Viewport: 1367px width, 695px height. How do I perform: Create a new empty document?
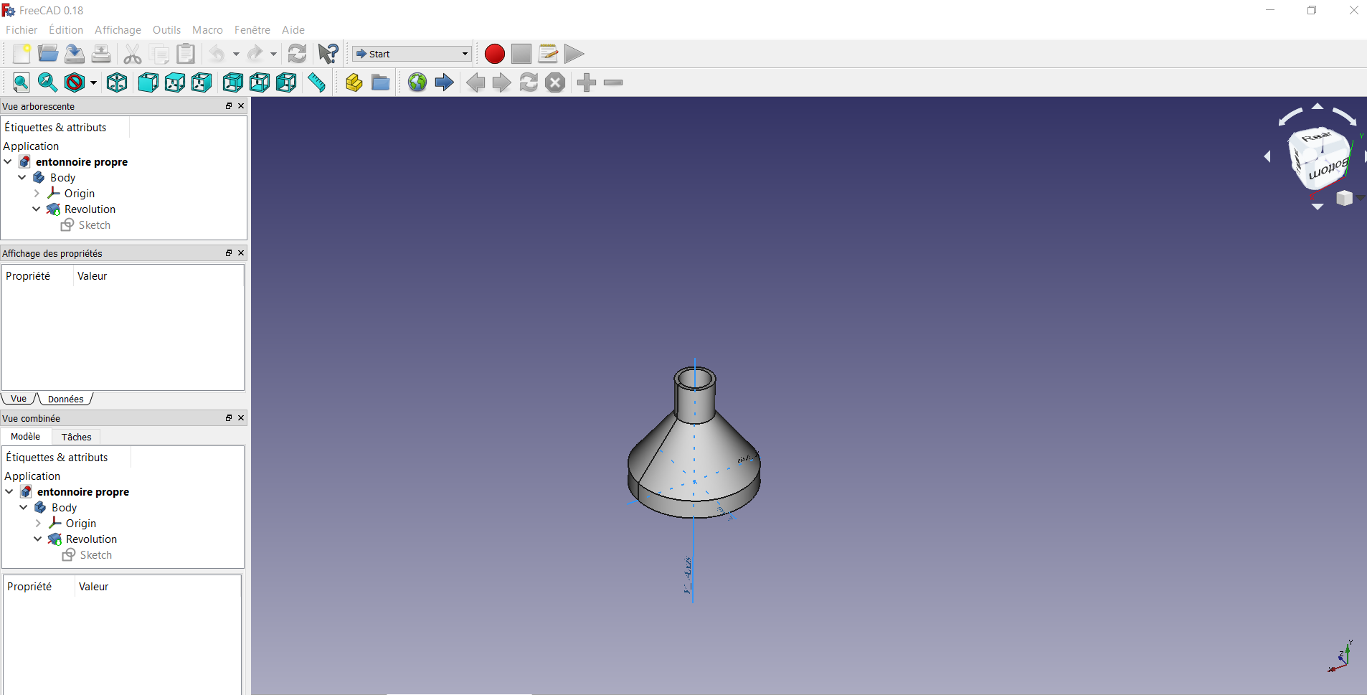22,54
